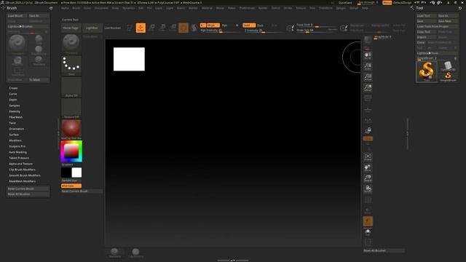
Task: Click the Rotate 3D navigation icon on right shelf
Action: 368,189
